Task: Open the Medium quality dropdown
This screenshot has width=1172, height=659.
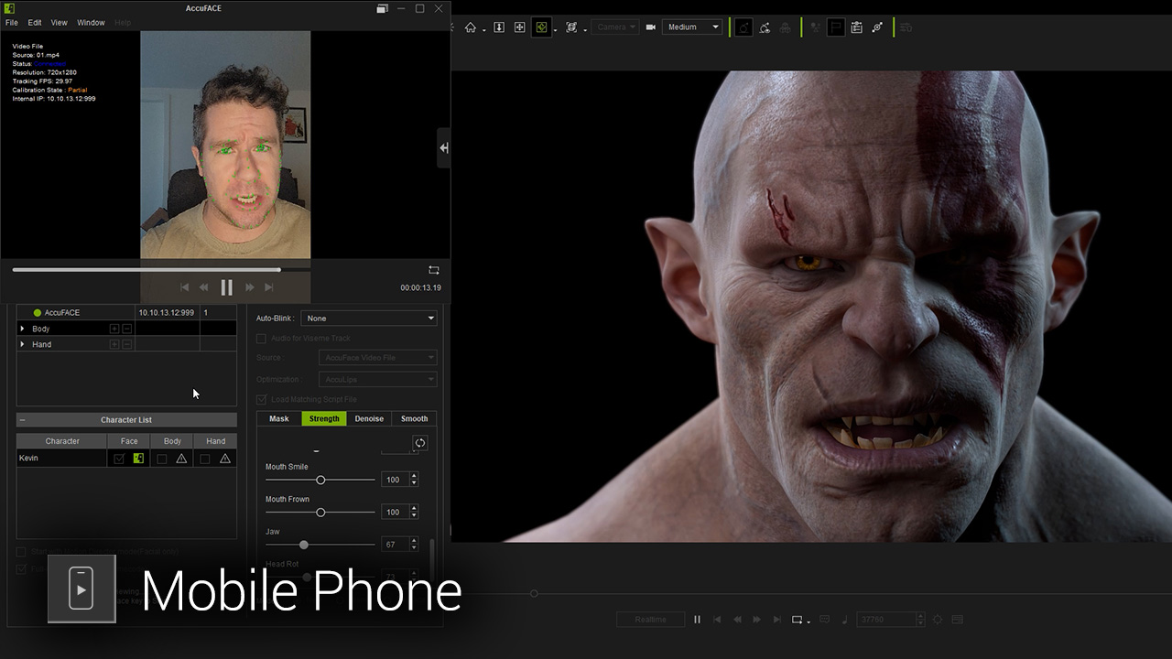Action: click(x=693, y=27)
